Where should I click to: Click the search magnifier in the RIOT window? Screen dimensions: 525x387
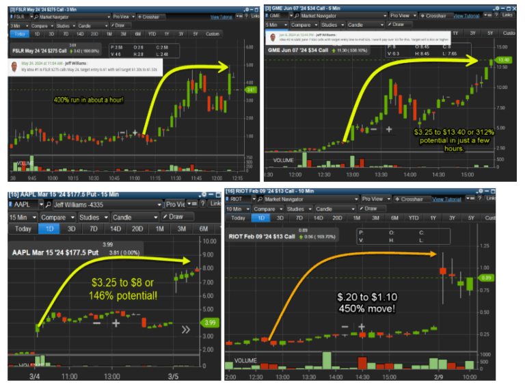tap(260, 199)
